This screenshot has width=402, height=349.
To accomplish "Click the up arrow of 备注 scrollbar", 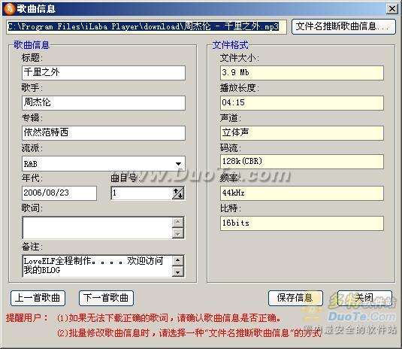I will [x=178, y=260].
